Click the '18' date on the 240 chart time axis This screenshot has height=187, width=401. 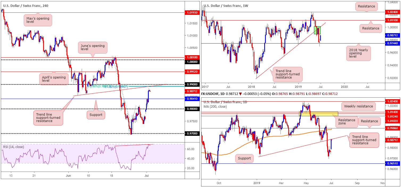tap(111, 176)
